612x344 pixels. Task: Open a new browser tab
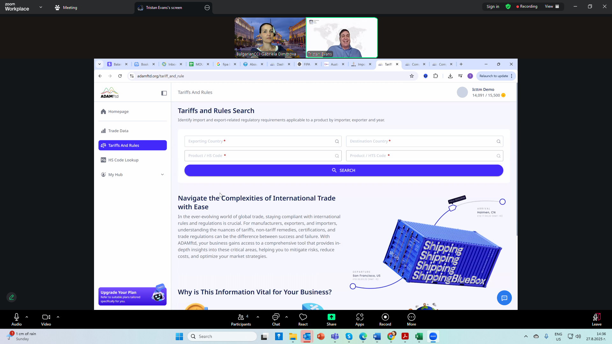[x=461, y=64]
